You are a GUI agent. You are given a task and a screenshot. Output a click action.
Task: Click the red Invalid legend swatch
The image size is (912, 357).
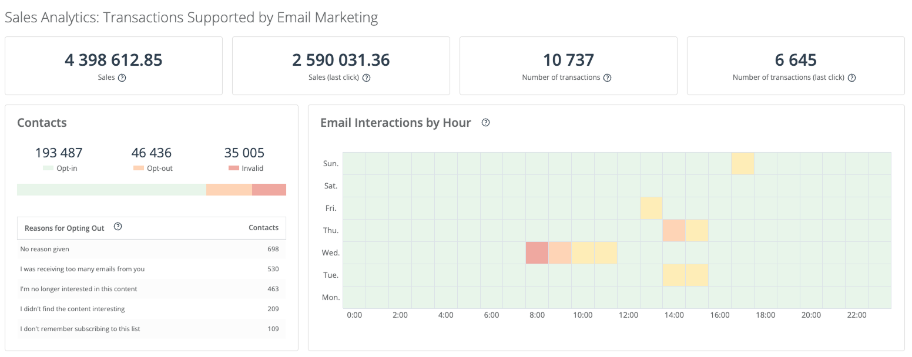pos(233,169)
